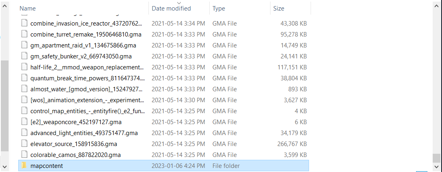
Task: Sort files by Size column
Action: pos(279,8)
